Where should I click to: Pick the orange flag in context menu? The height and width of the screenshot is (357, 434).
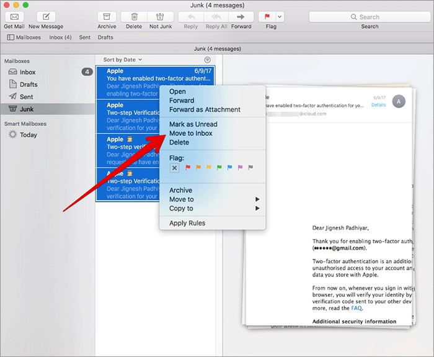(x=198, y=168)
